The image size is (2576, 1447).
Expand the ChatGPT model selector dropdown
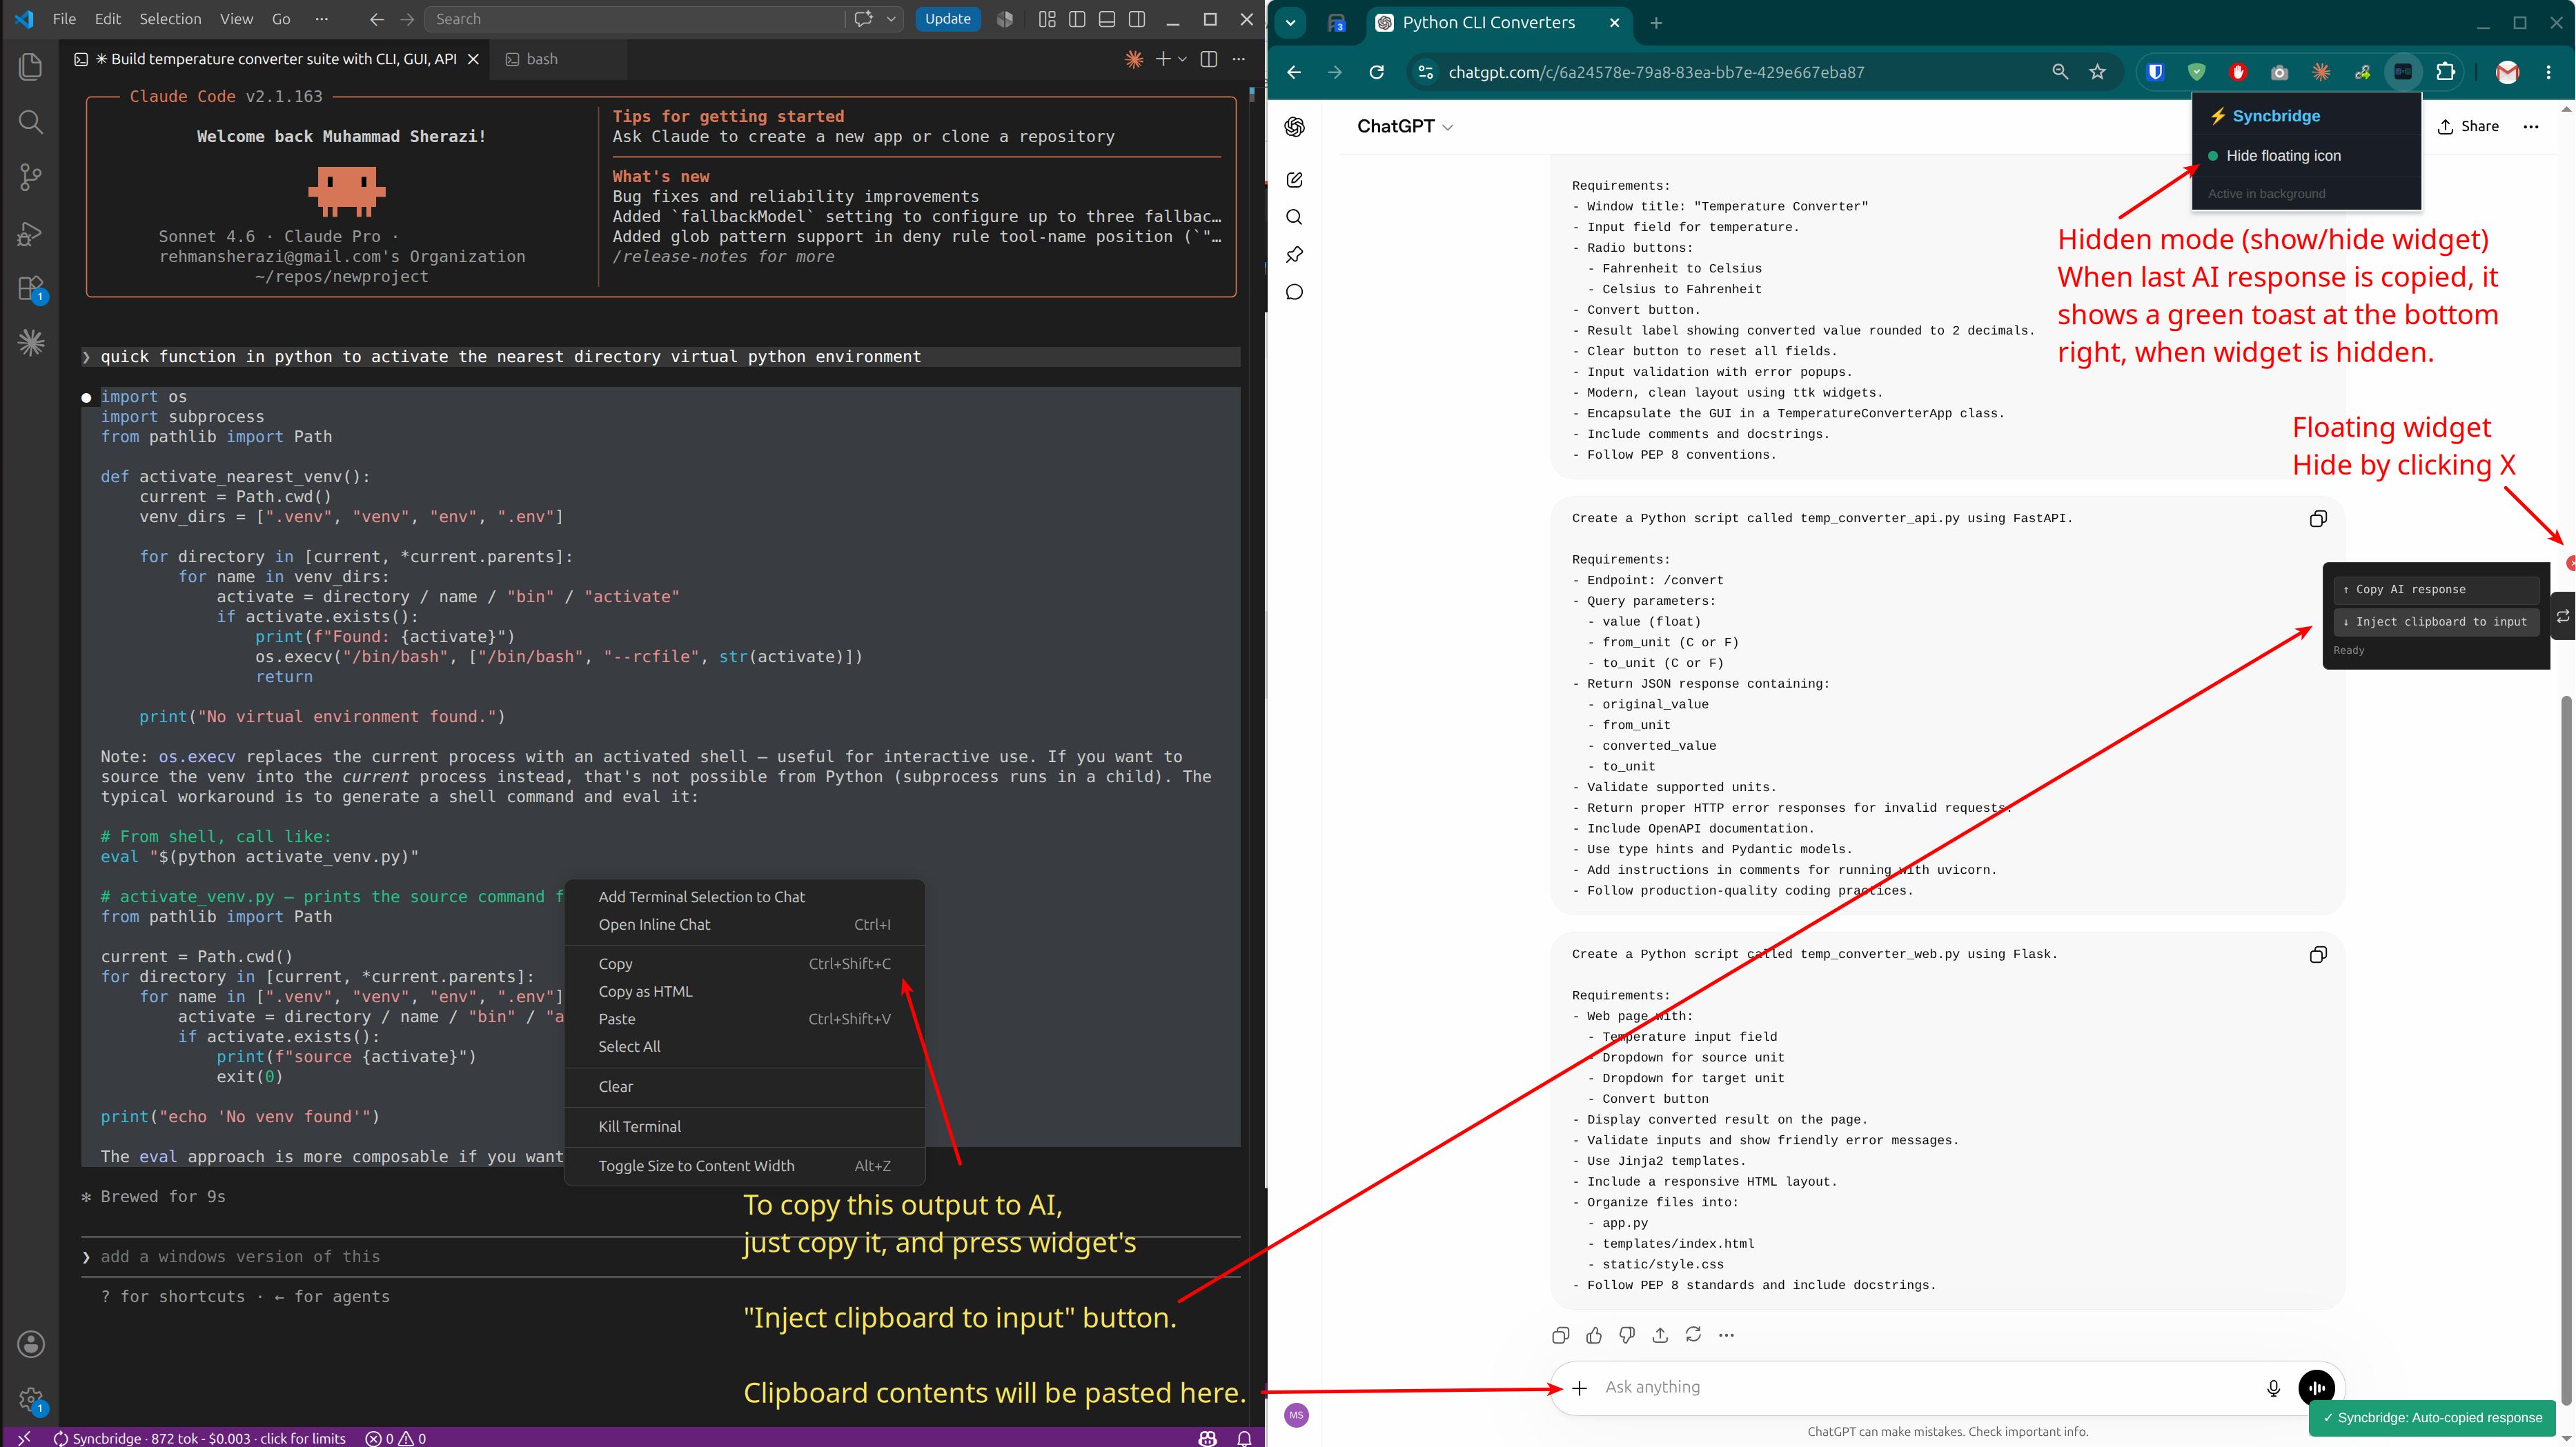1405,126
